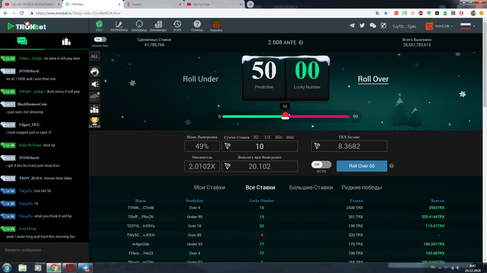Click the translate page icon
The image size is (487, 273).
[377, 13]
